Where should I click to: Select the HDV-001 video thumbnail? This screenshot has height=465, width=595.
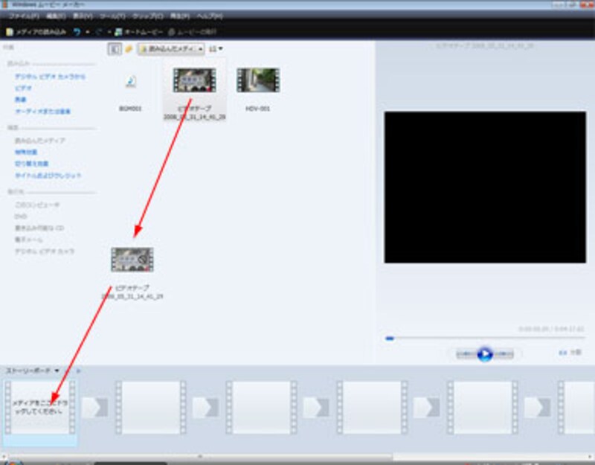[x=257, y=80]
